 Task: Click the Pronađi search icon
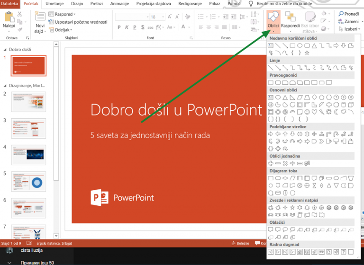click(x=341, y=14)
